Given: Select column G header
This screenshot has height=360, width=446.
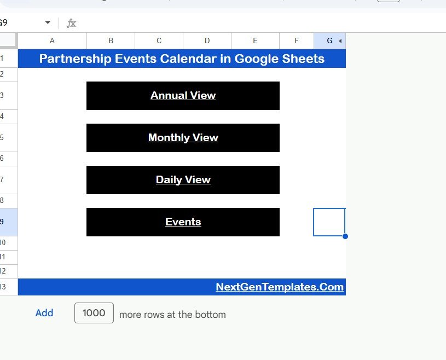Looking at the screenshot, I should [x=329, y=40].
